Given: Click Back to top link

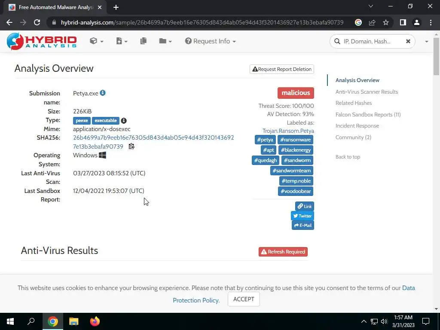Looking at the screenshot, I should pyautogui.click(x=348, y=157).
